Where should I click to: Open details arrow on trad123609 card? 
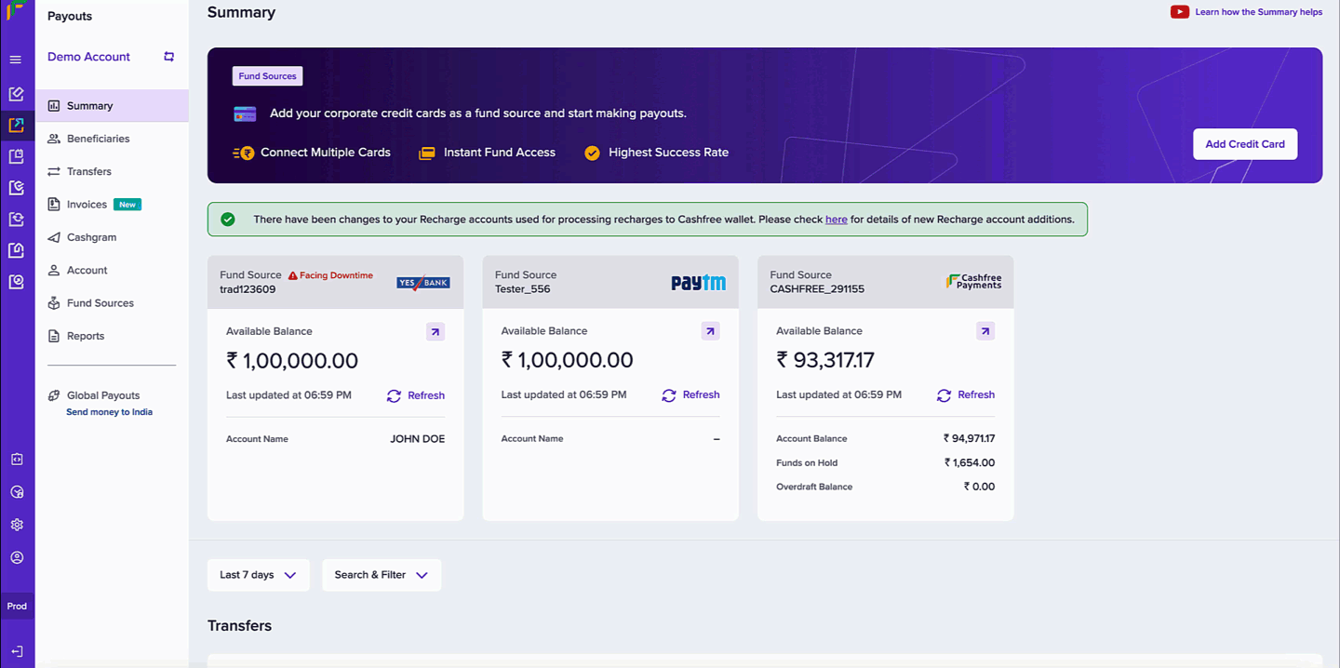[435, 331]
